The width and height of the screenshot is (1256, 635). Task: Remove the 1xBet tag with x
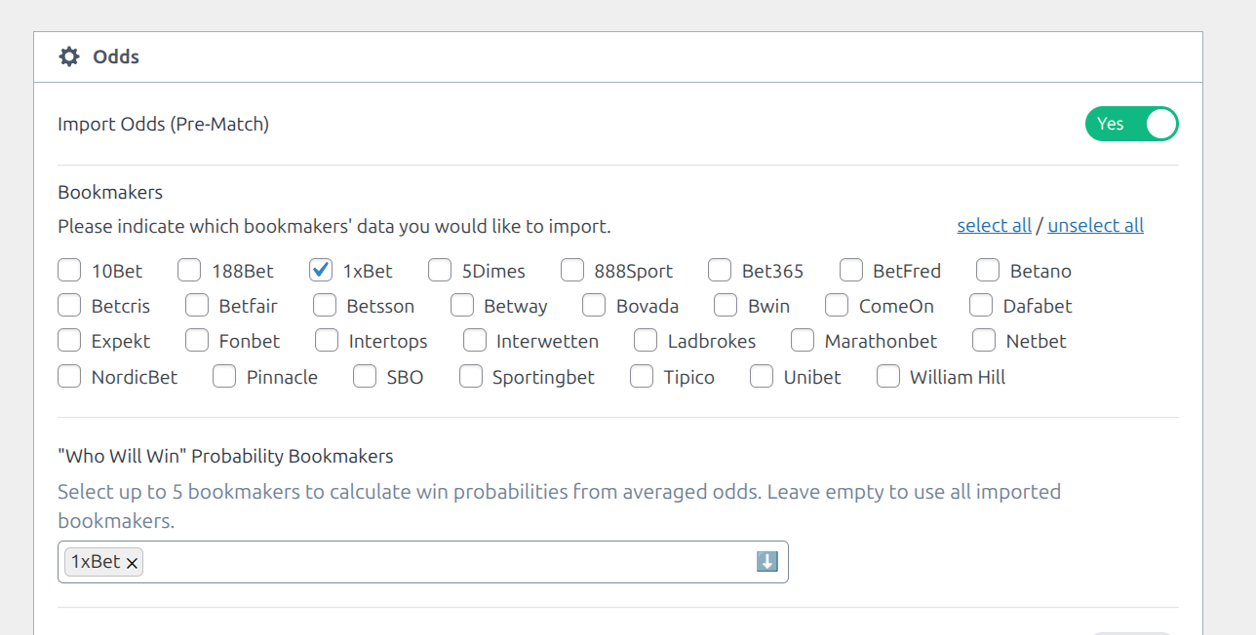point(132,563)
